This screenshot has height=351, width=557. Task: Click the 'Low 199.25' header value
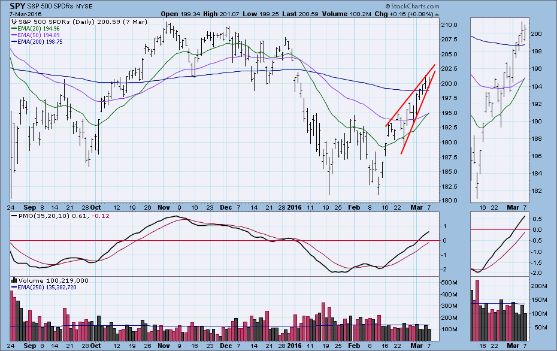[x=261, y=14]
